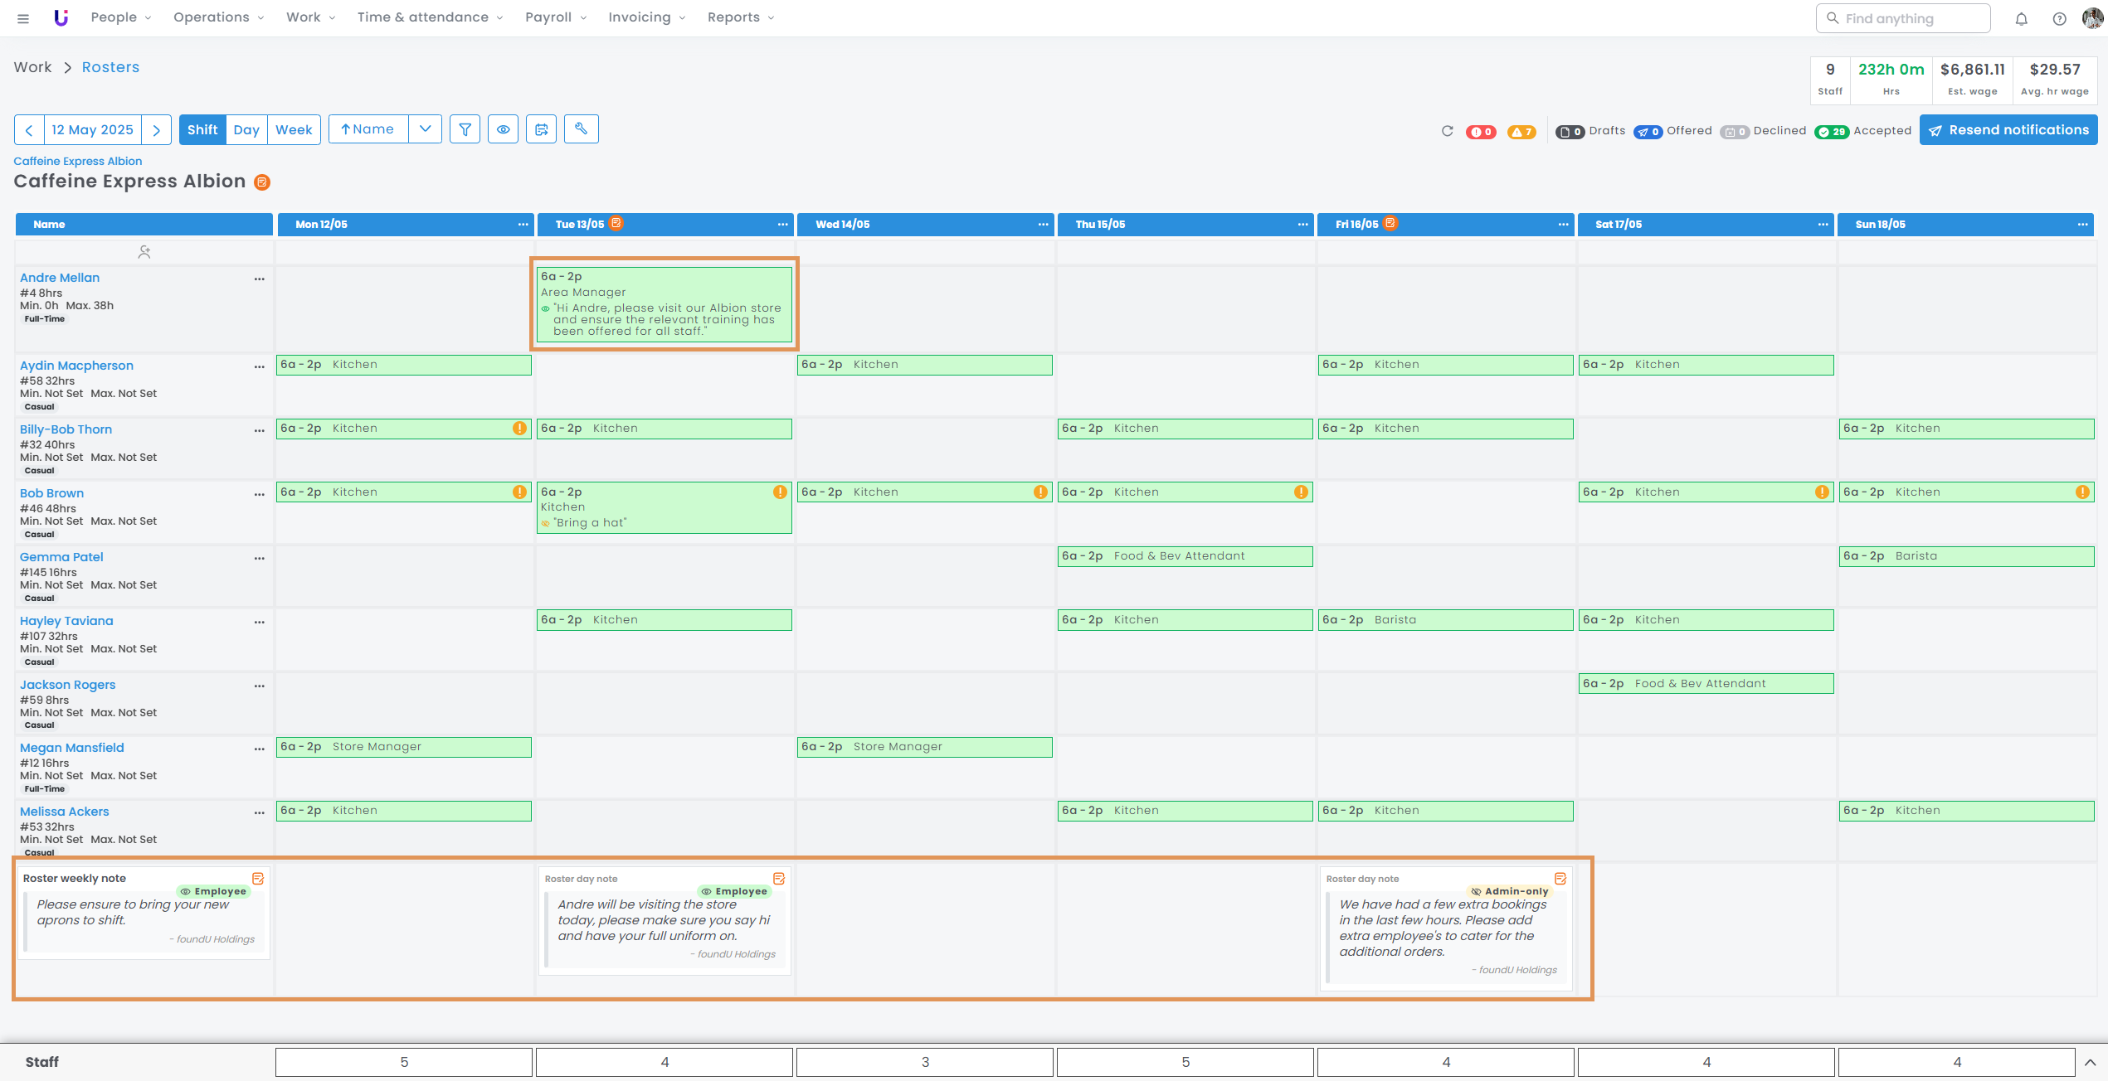Screen dimensions: 2108x1081
Task: Edit the Friday roster day note
Action: 1560,879
